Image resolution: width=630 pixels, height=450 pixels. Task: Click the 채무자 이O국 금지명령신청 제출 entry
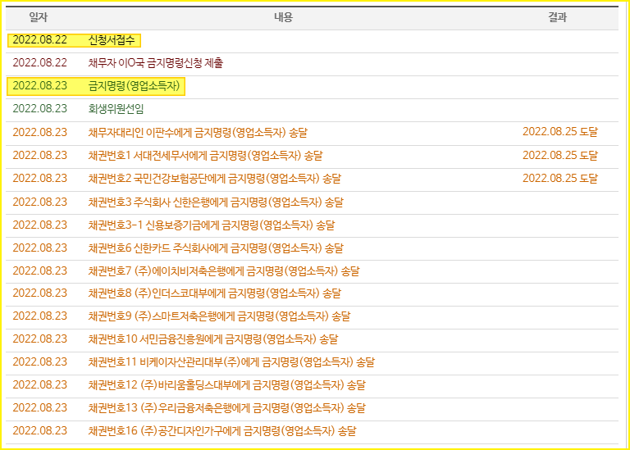pos(156,63)
